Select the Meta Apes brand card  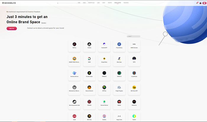(x=119, y=60)
